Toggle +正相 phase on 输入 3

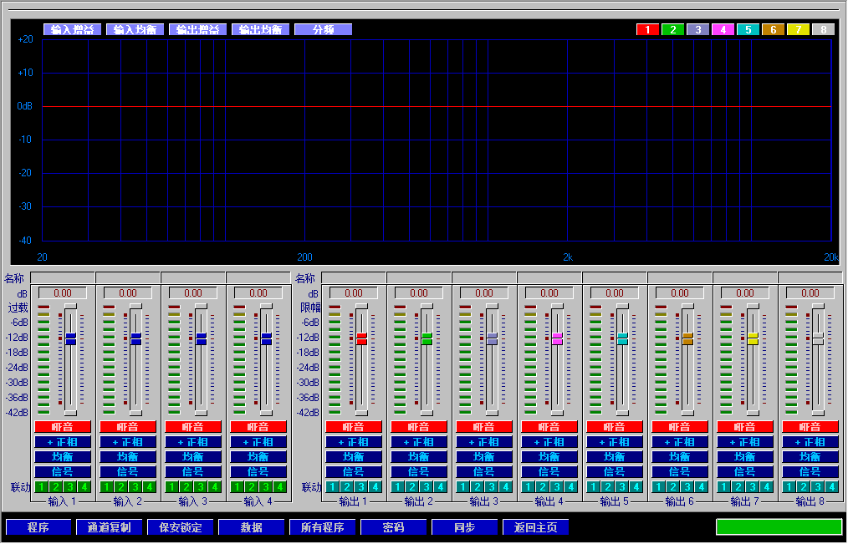coord(193,442)
